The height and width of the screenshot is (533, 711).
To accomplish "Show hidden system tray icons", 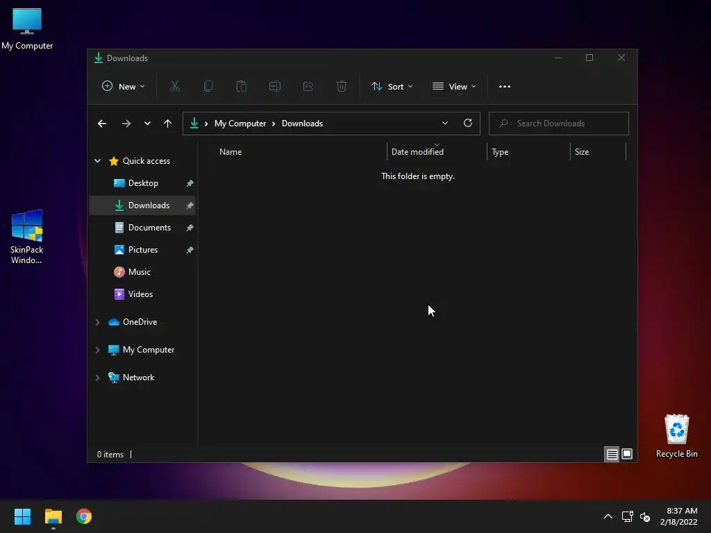I will [608, 516].
